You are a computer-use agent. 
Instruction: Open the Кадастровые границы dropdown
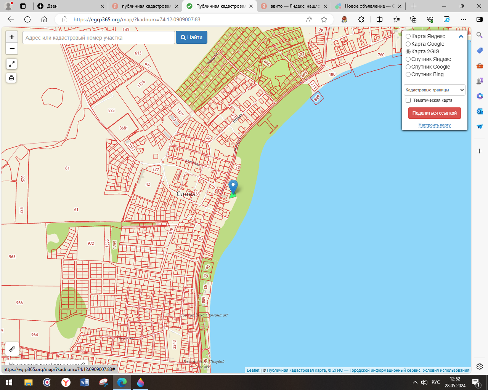(x=434, y=90)
